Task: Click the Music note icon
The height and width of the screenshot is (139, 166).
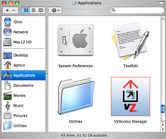Action: 8,105
